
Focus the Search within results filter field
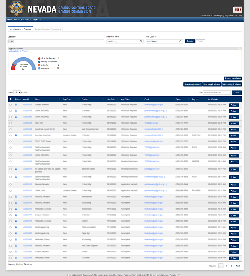coord(217,93)
